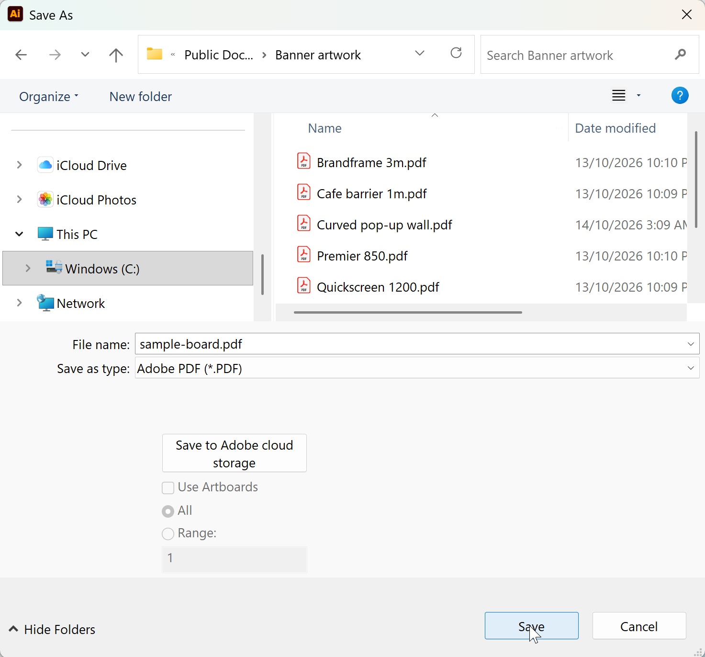The width and height of the screenshot is (705, 657).
Task: Expand the address bar path dropdown
Action: (x=420, y=53)
